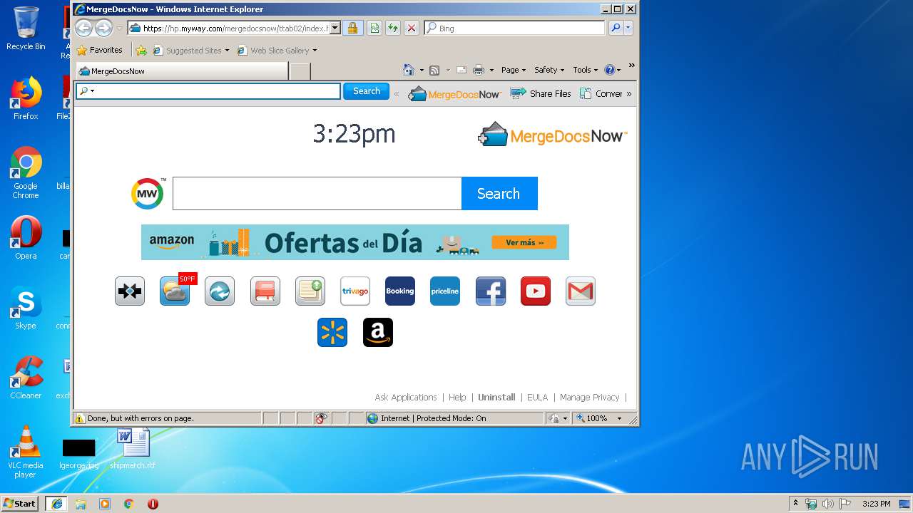Image resolution: width=913 pixels, height=513 pixels.
Task: Click the IE Forward navigation button
Action: tap(103, 28)
